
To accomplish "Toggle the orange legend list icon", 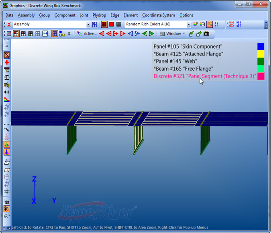I will click(x=210, y=25).
